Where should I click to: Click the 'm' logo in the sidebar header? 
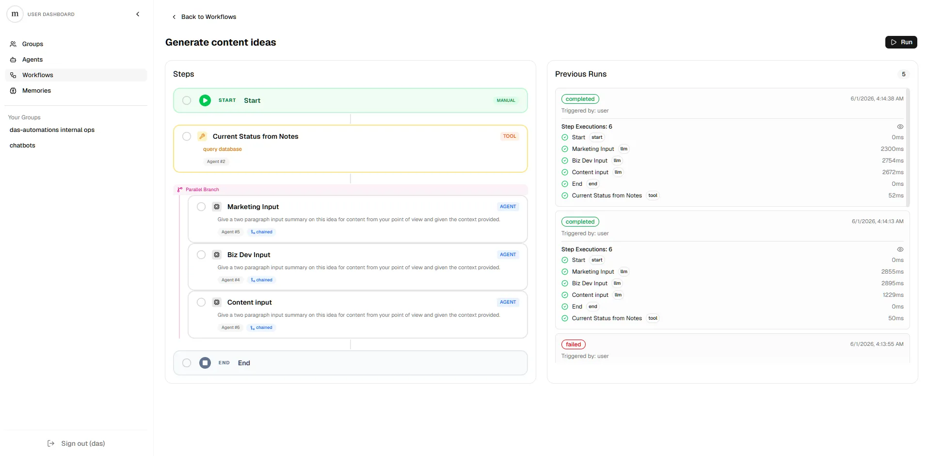pyautogui.click(x=15, y=14)
